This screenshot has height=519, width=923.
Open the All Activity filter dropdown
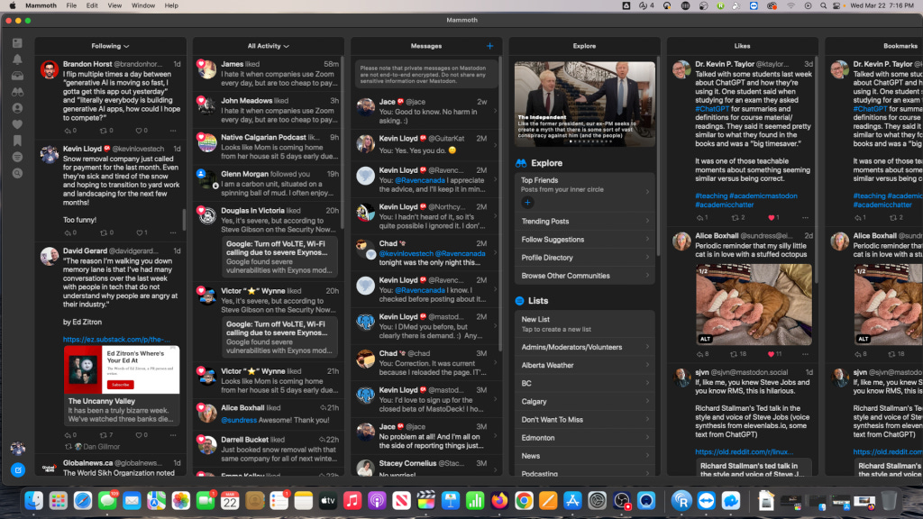[x=268, y=46]
